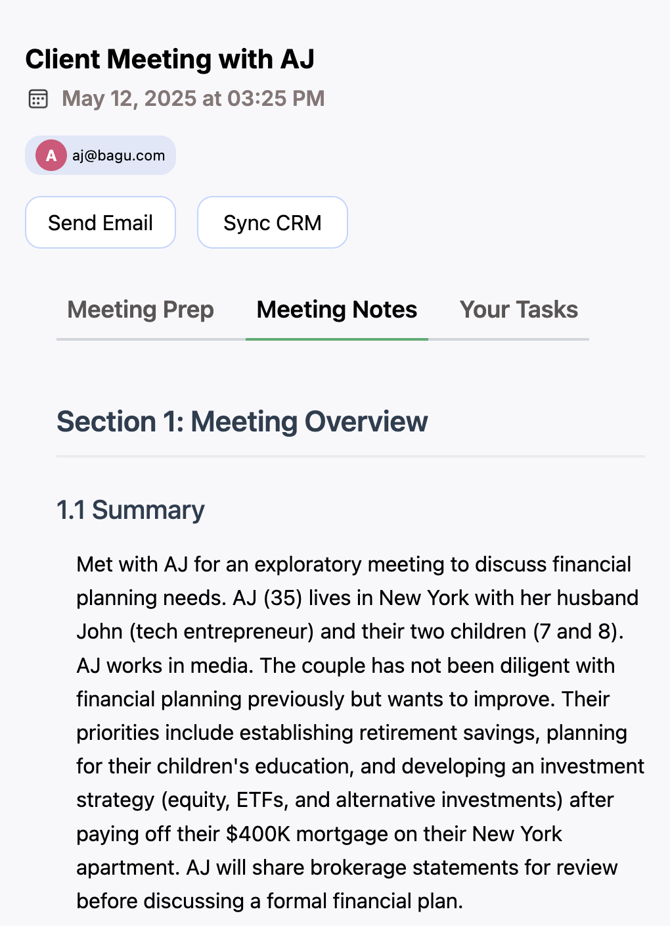Select the aj@bagu.com attendee chip
Image resolution: width=670 pixels, height=926 pixels.
[100, 155]
